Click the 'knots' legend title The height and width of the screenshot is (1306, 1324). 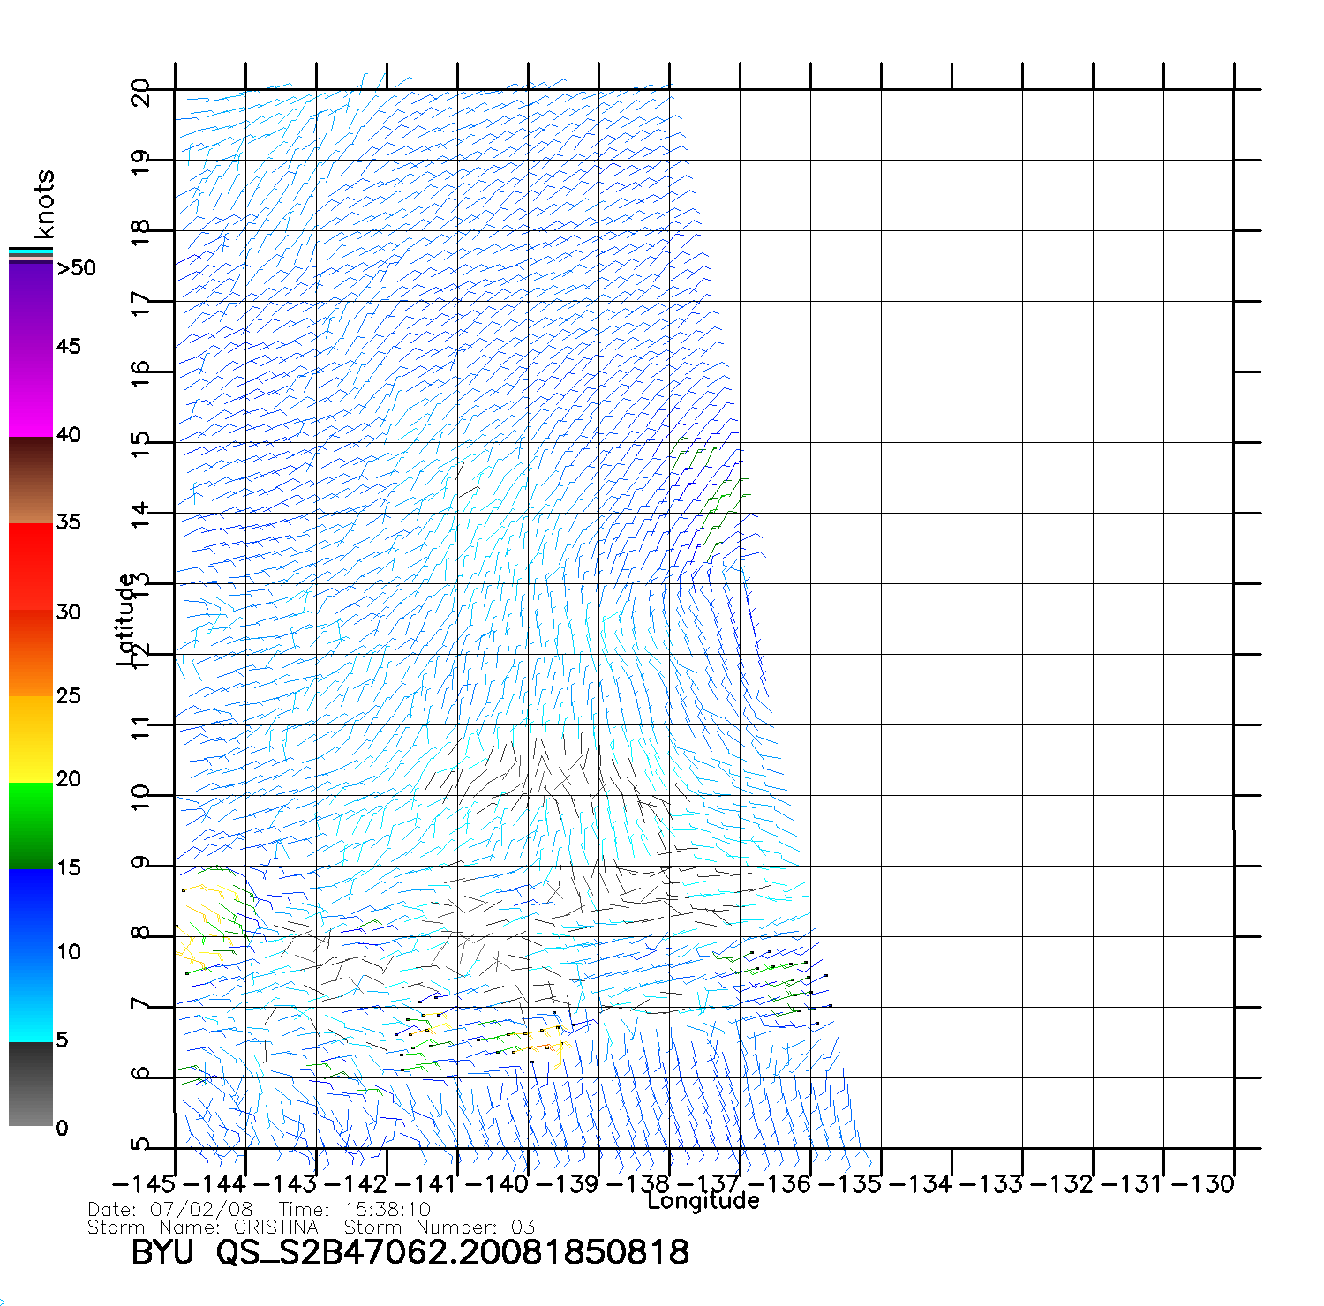(x=44, y=204)
